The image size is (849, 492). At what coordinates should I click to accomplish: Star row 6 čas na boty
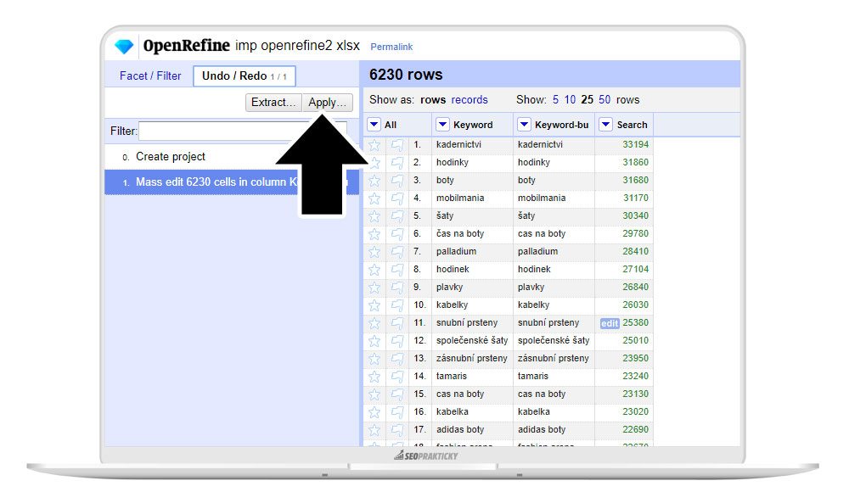374,234
